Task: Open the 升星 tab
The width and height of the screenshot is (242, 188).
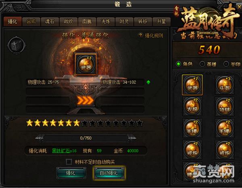Action: tap(161, 21)
